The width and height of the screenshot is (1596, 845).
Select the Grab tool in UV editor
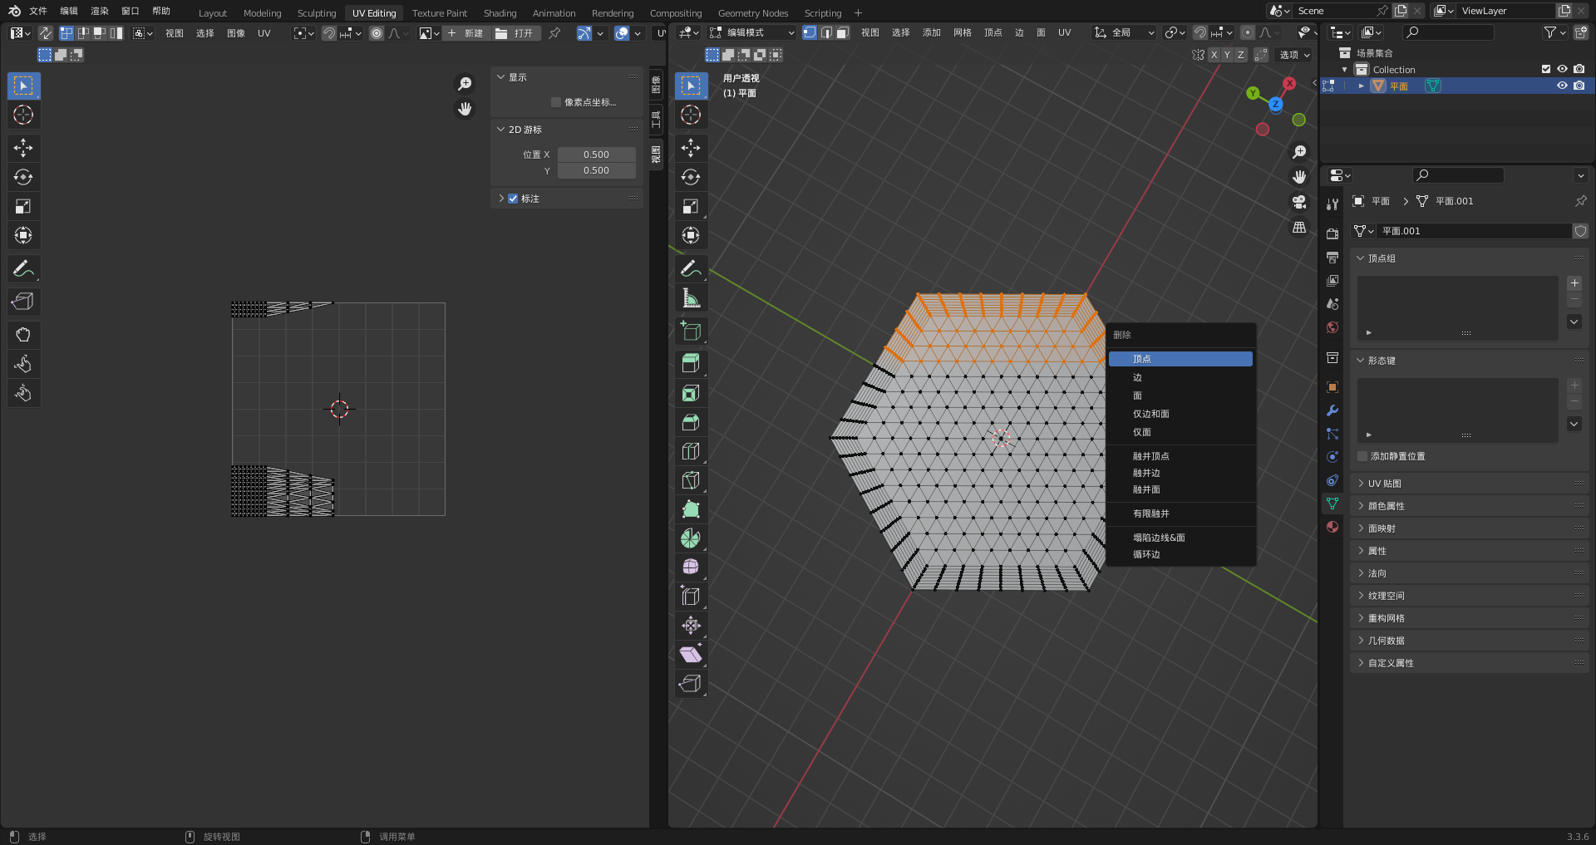(x=23, y=335)
